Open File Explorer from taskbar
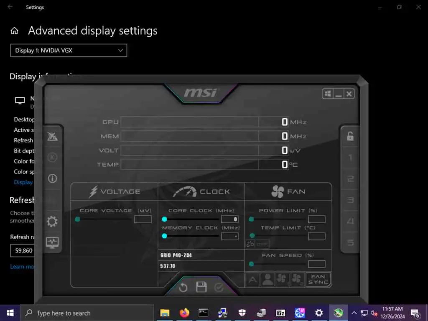The height and width of the screenshot is (321, 428). click(165, 313)
